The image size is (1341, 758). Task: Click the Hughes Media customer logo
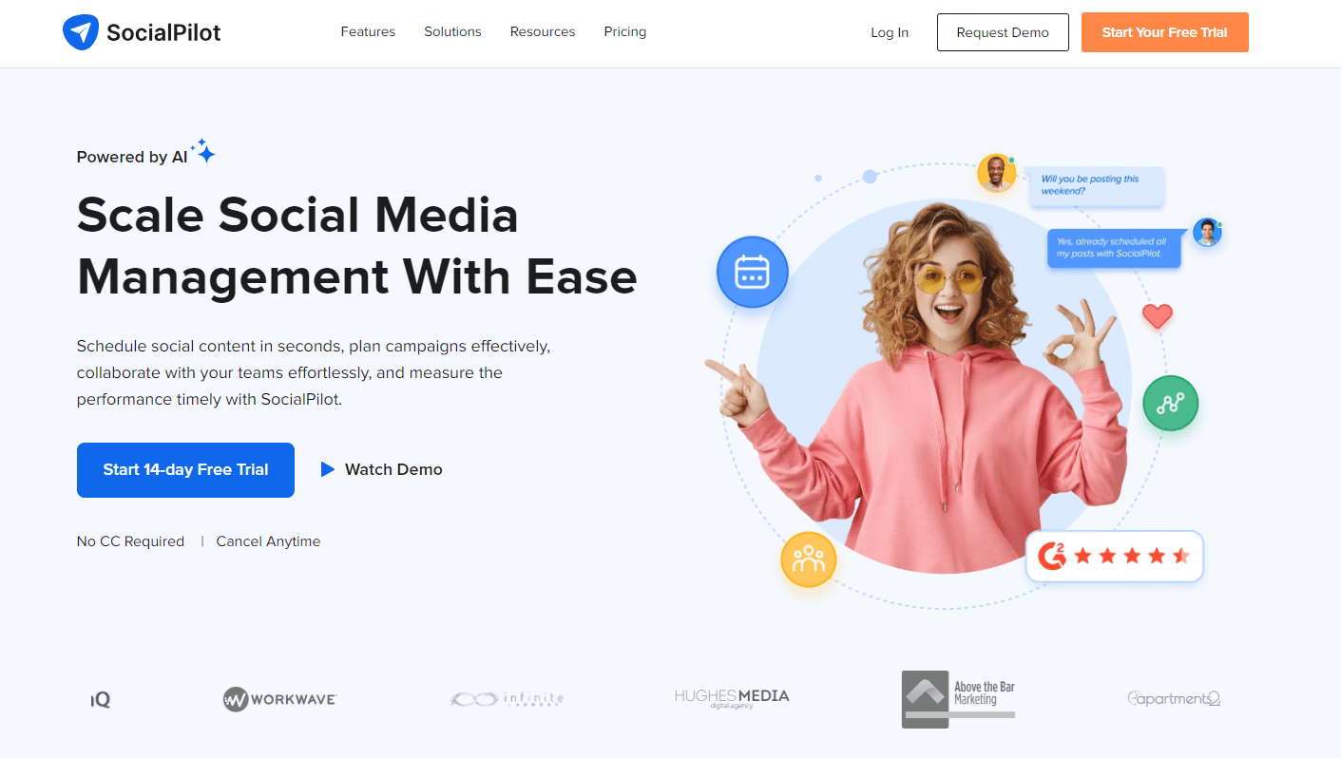(732, 698)
